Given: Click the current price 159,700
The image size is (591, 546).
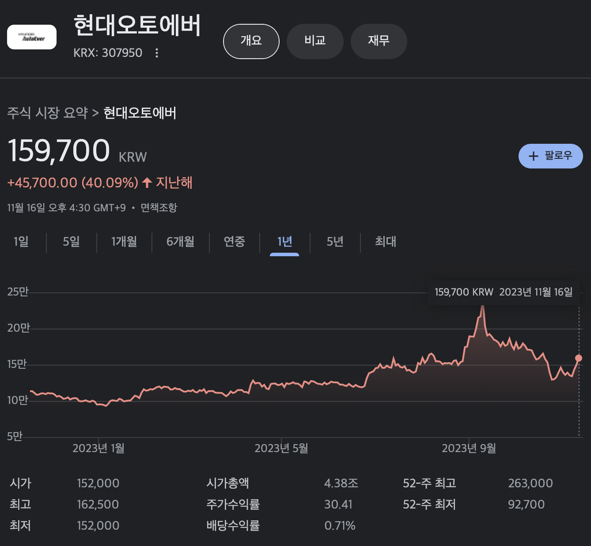Looking at the screenshot, I should tap(59, 150).
